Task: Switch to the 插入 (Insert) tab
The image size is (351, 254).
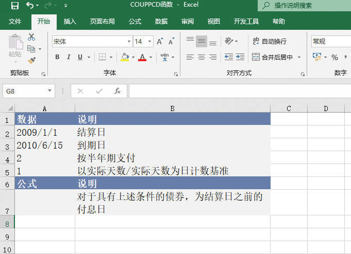Action: point(70,22)
